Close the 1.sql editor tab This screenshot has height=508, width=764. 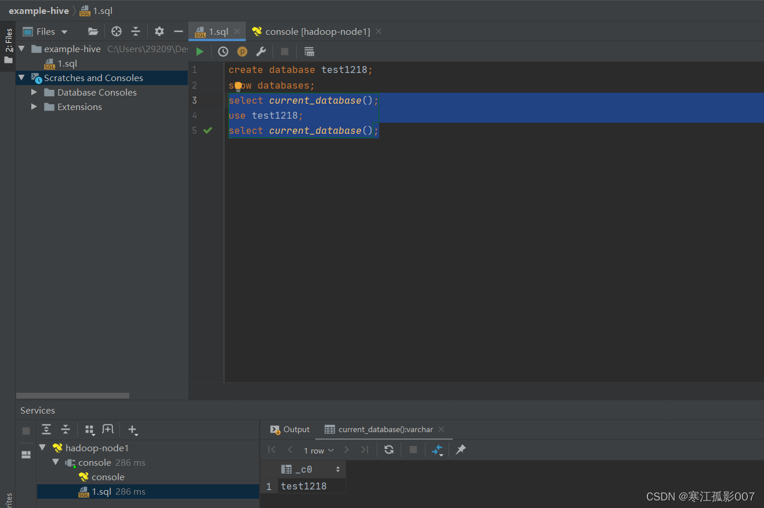pos(237,31)
